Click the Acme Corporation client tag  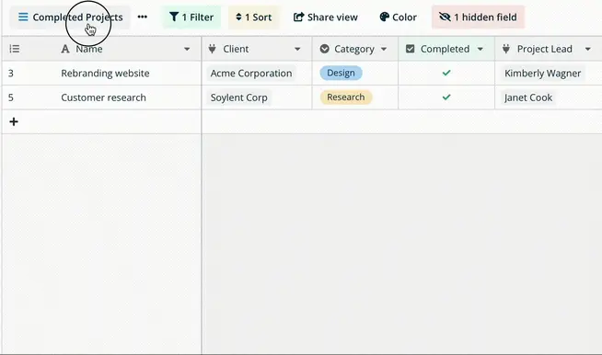click(251, 74)
